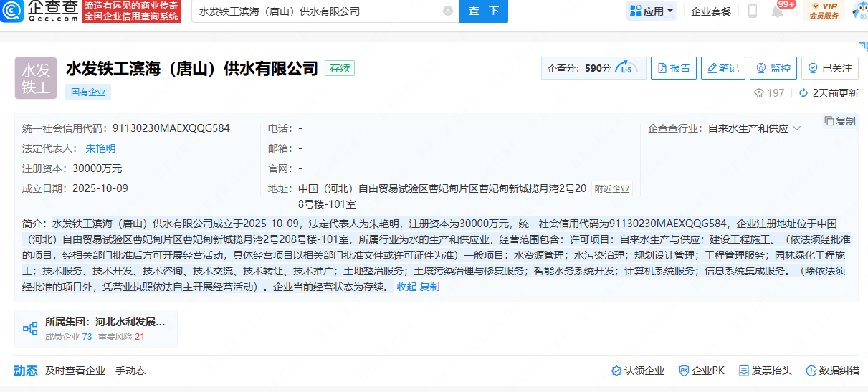This screenshot has width=868, height=392.
Task: Toggle the 已关注 follow button
Action: point(829,68)
